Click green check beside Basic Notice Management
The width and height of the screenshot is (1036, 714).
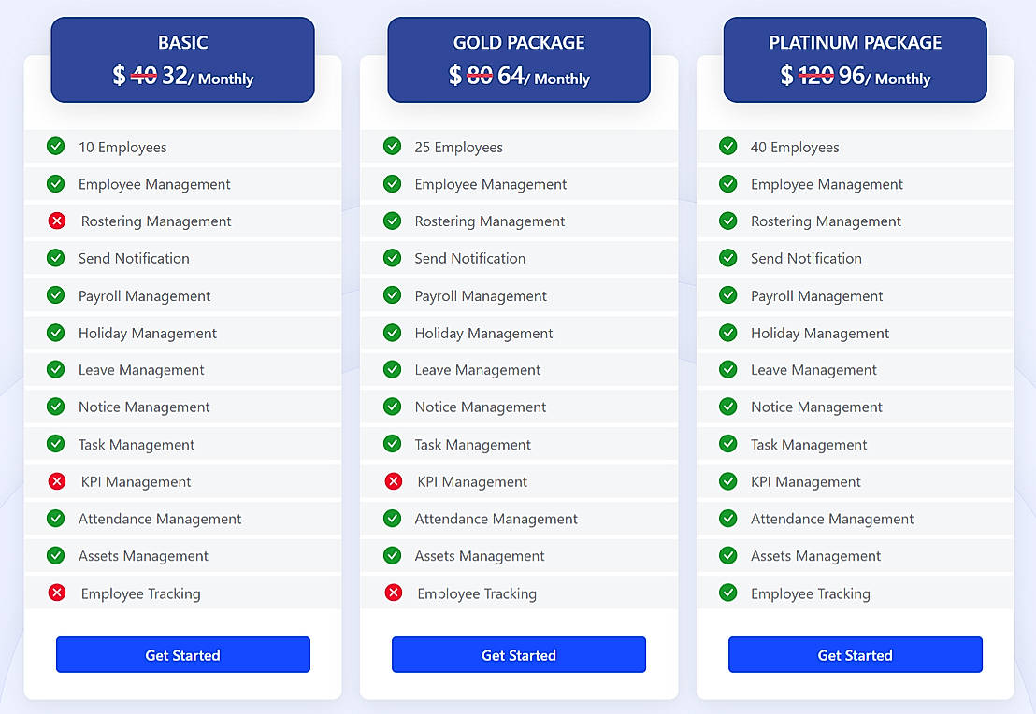click(56, 407)
